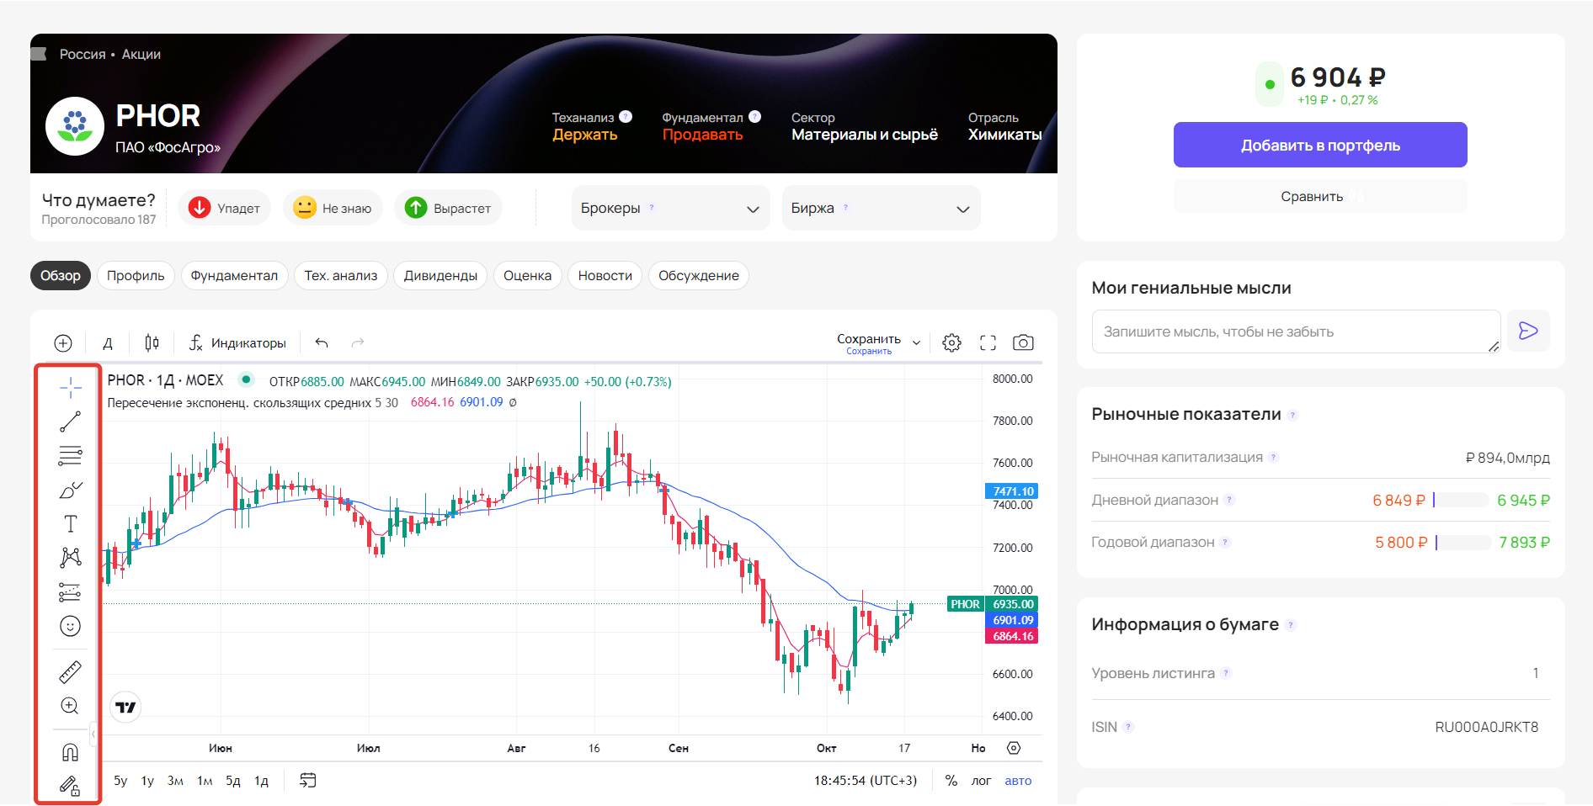Click the PHOR ФосАгро company logo
This screenshot has height=806, width=1593.
75,126
